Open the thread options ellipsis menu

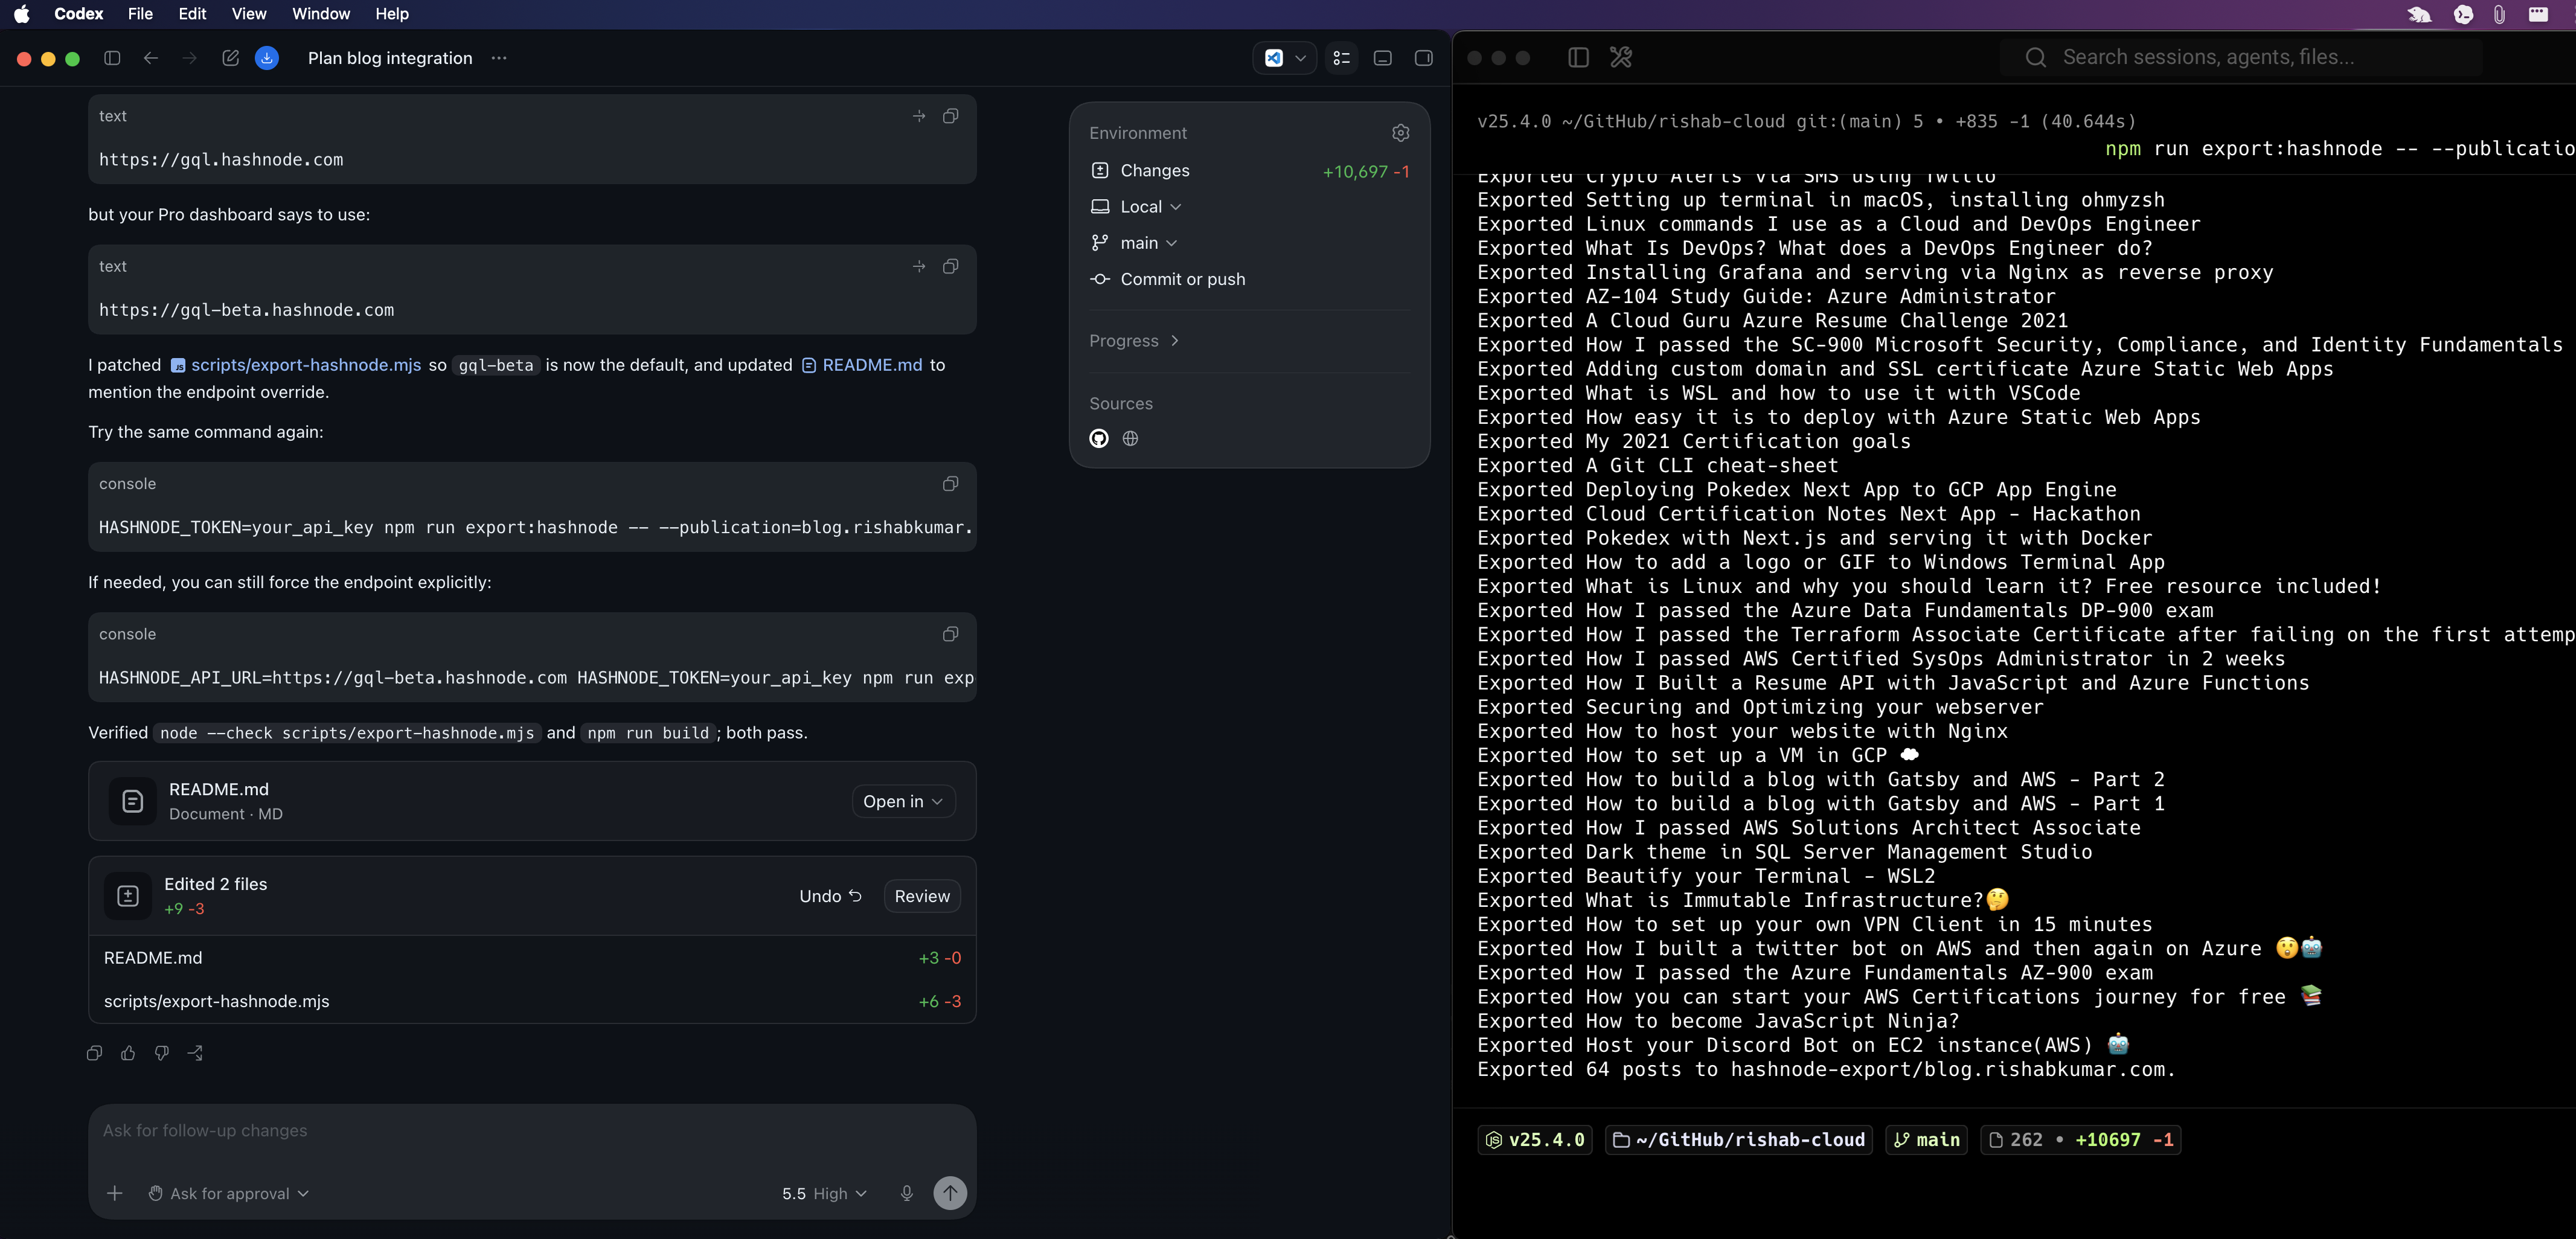click(x=499, y=58)
